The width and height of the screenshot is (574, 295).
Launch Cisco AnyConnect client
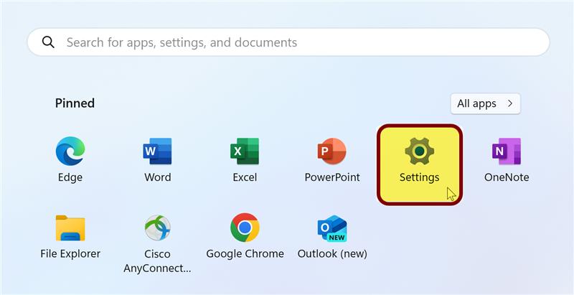[x=157, y=244]
